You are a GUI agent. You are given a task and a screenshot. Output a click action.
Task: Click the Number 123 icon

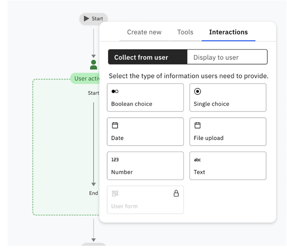tap(115, 160)
